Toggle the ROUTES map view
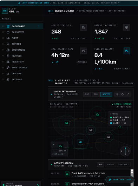138x186 pixels. (x=106, y=94)
